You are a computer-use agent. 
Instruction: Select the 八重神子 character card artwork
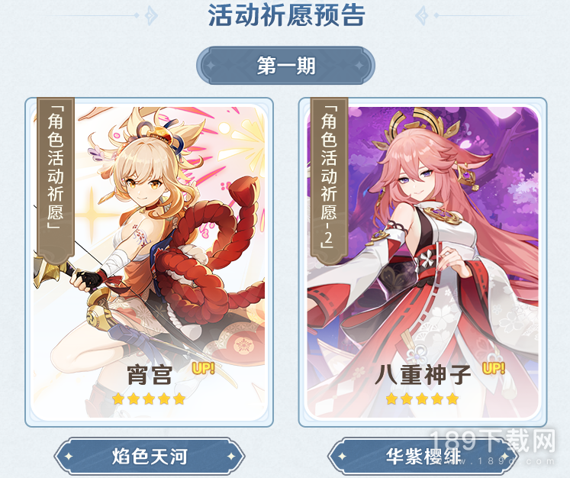point(423,262)
